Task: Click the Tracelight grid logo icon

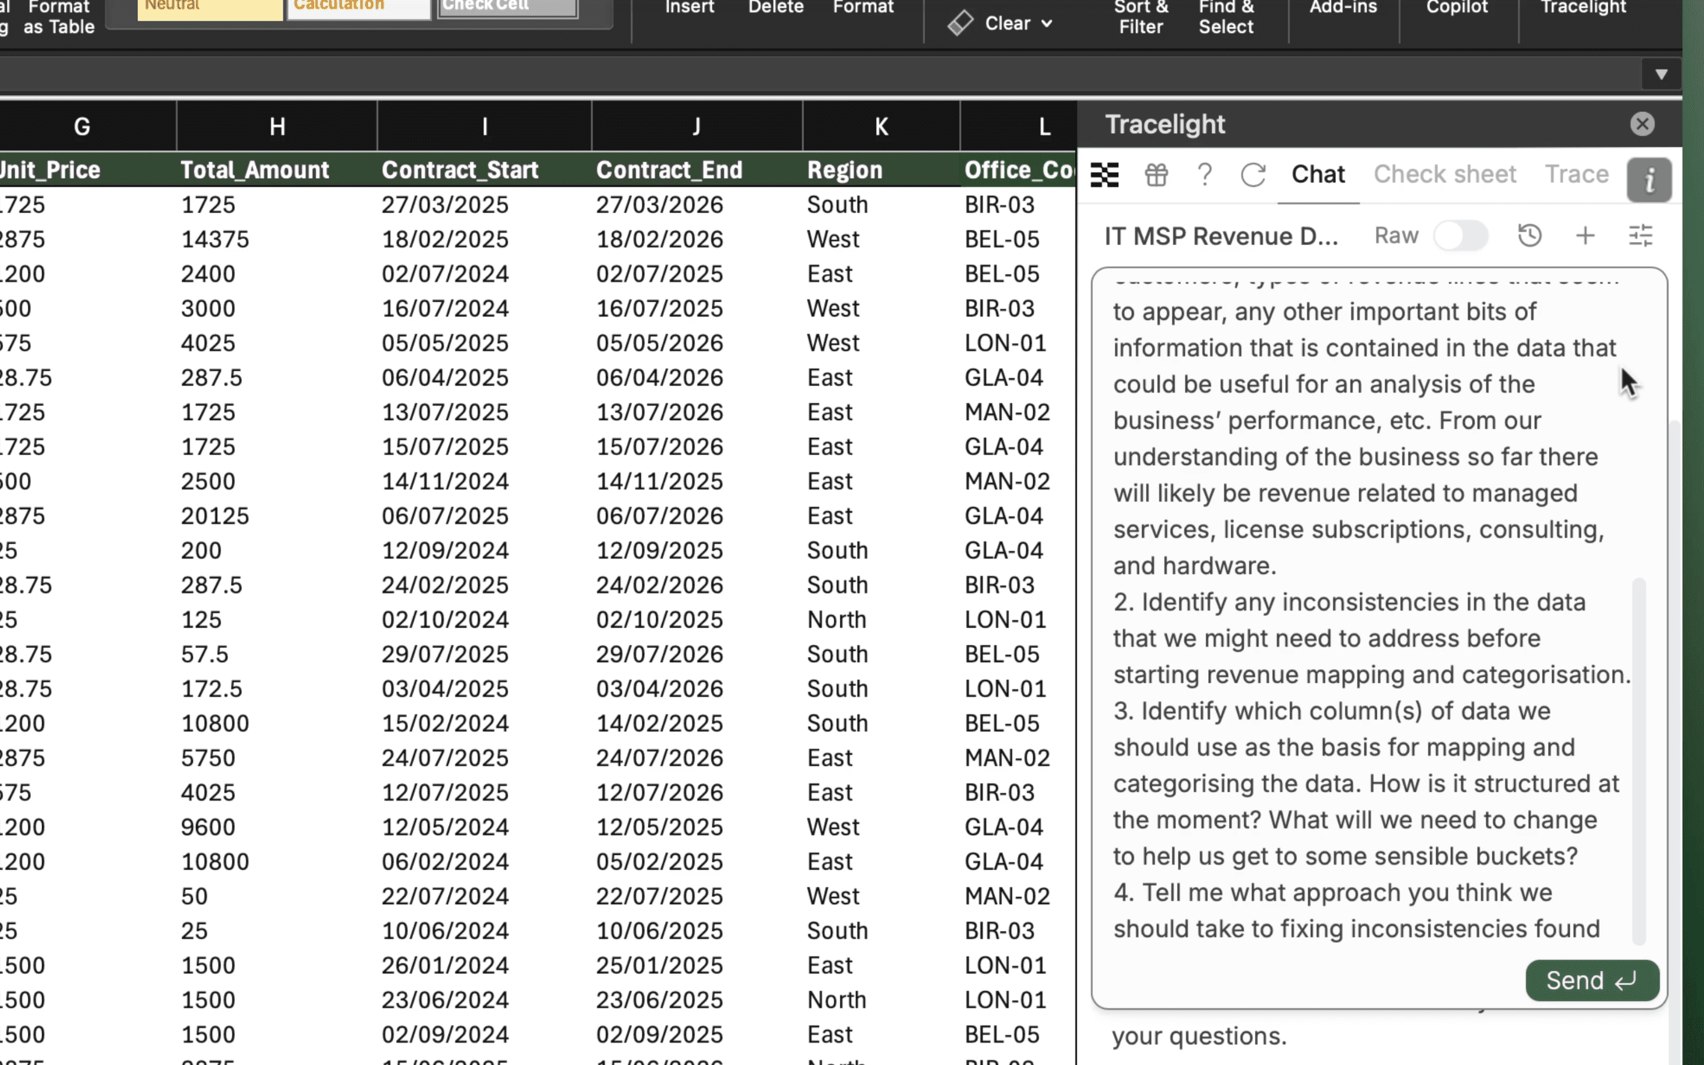Action: (x=1104, y=174)
